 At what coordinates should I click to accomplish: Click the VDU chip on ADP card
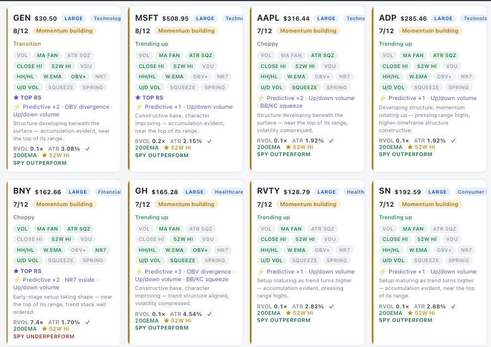452,66
